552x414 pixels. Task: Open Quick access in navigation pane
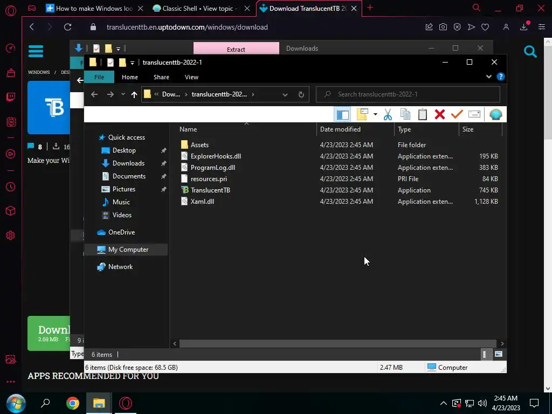[x=126, y=137]
